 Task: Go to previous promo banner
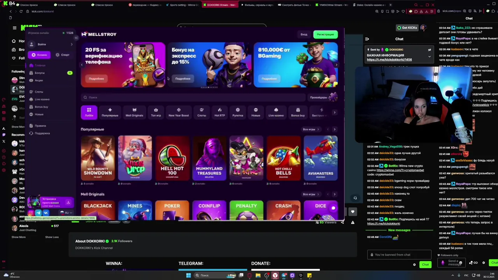click(x=82, y=65)
